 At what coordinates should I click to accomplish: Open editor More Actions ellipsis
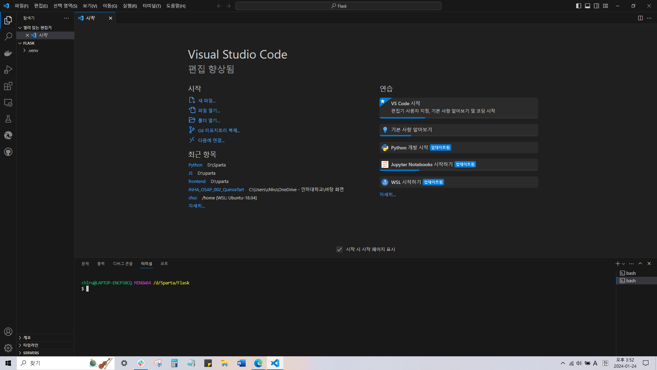649,18
